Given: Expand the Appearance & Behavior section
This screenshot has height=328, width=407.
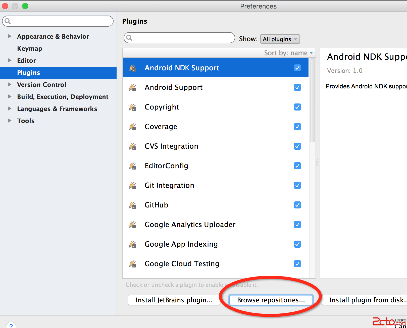Looking at the screenshot, I should coord(10,36).
